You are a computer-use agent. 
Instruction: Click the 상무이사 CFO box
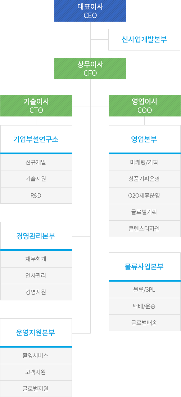tap(90, 69)
